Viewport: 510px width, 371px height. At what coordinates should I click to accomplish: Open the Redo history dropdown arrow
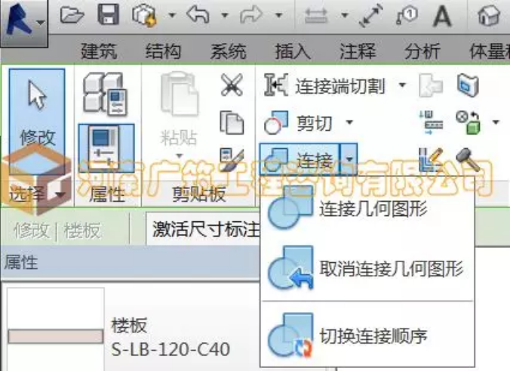[x=278, y=15]
